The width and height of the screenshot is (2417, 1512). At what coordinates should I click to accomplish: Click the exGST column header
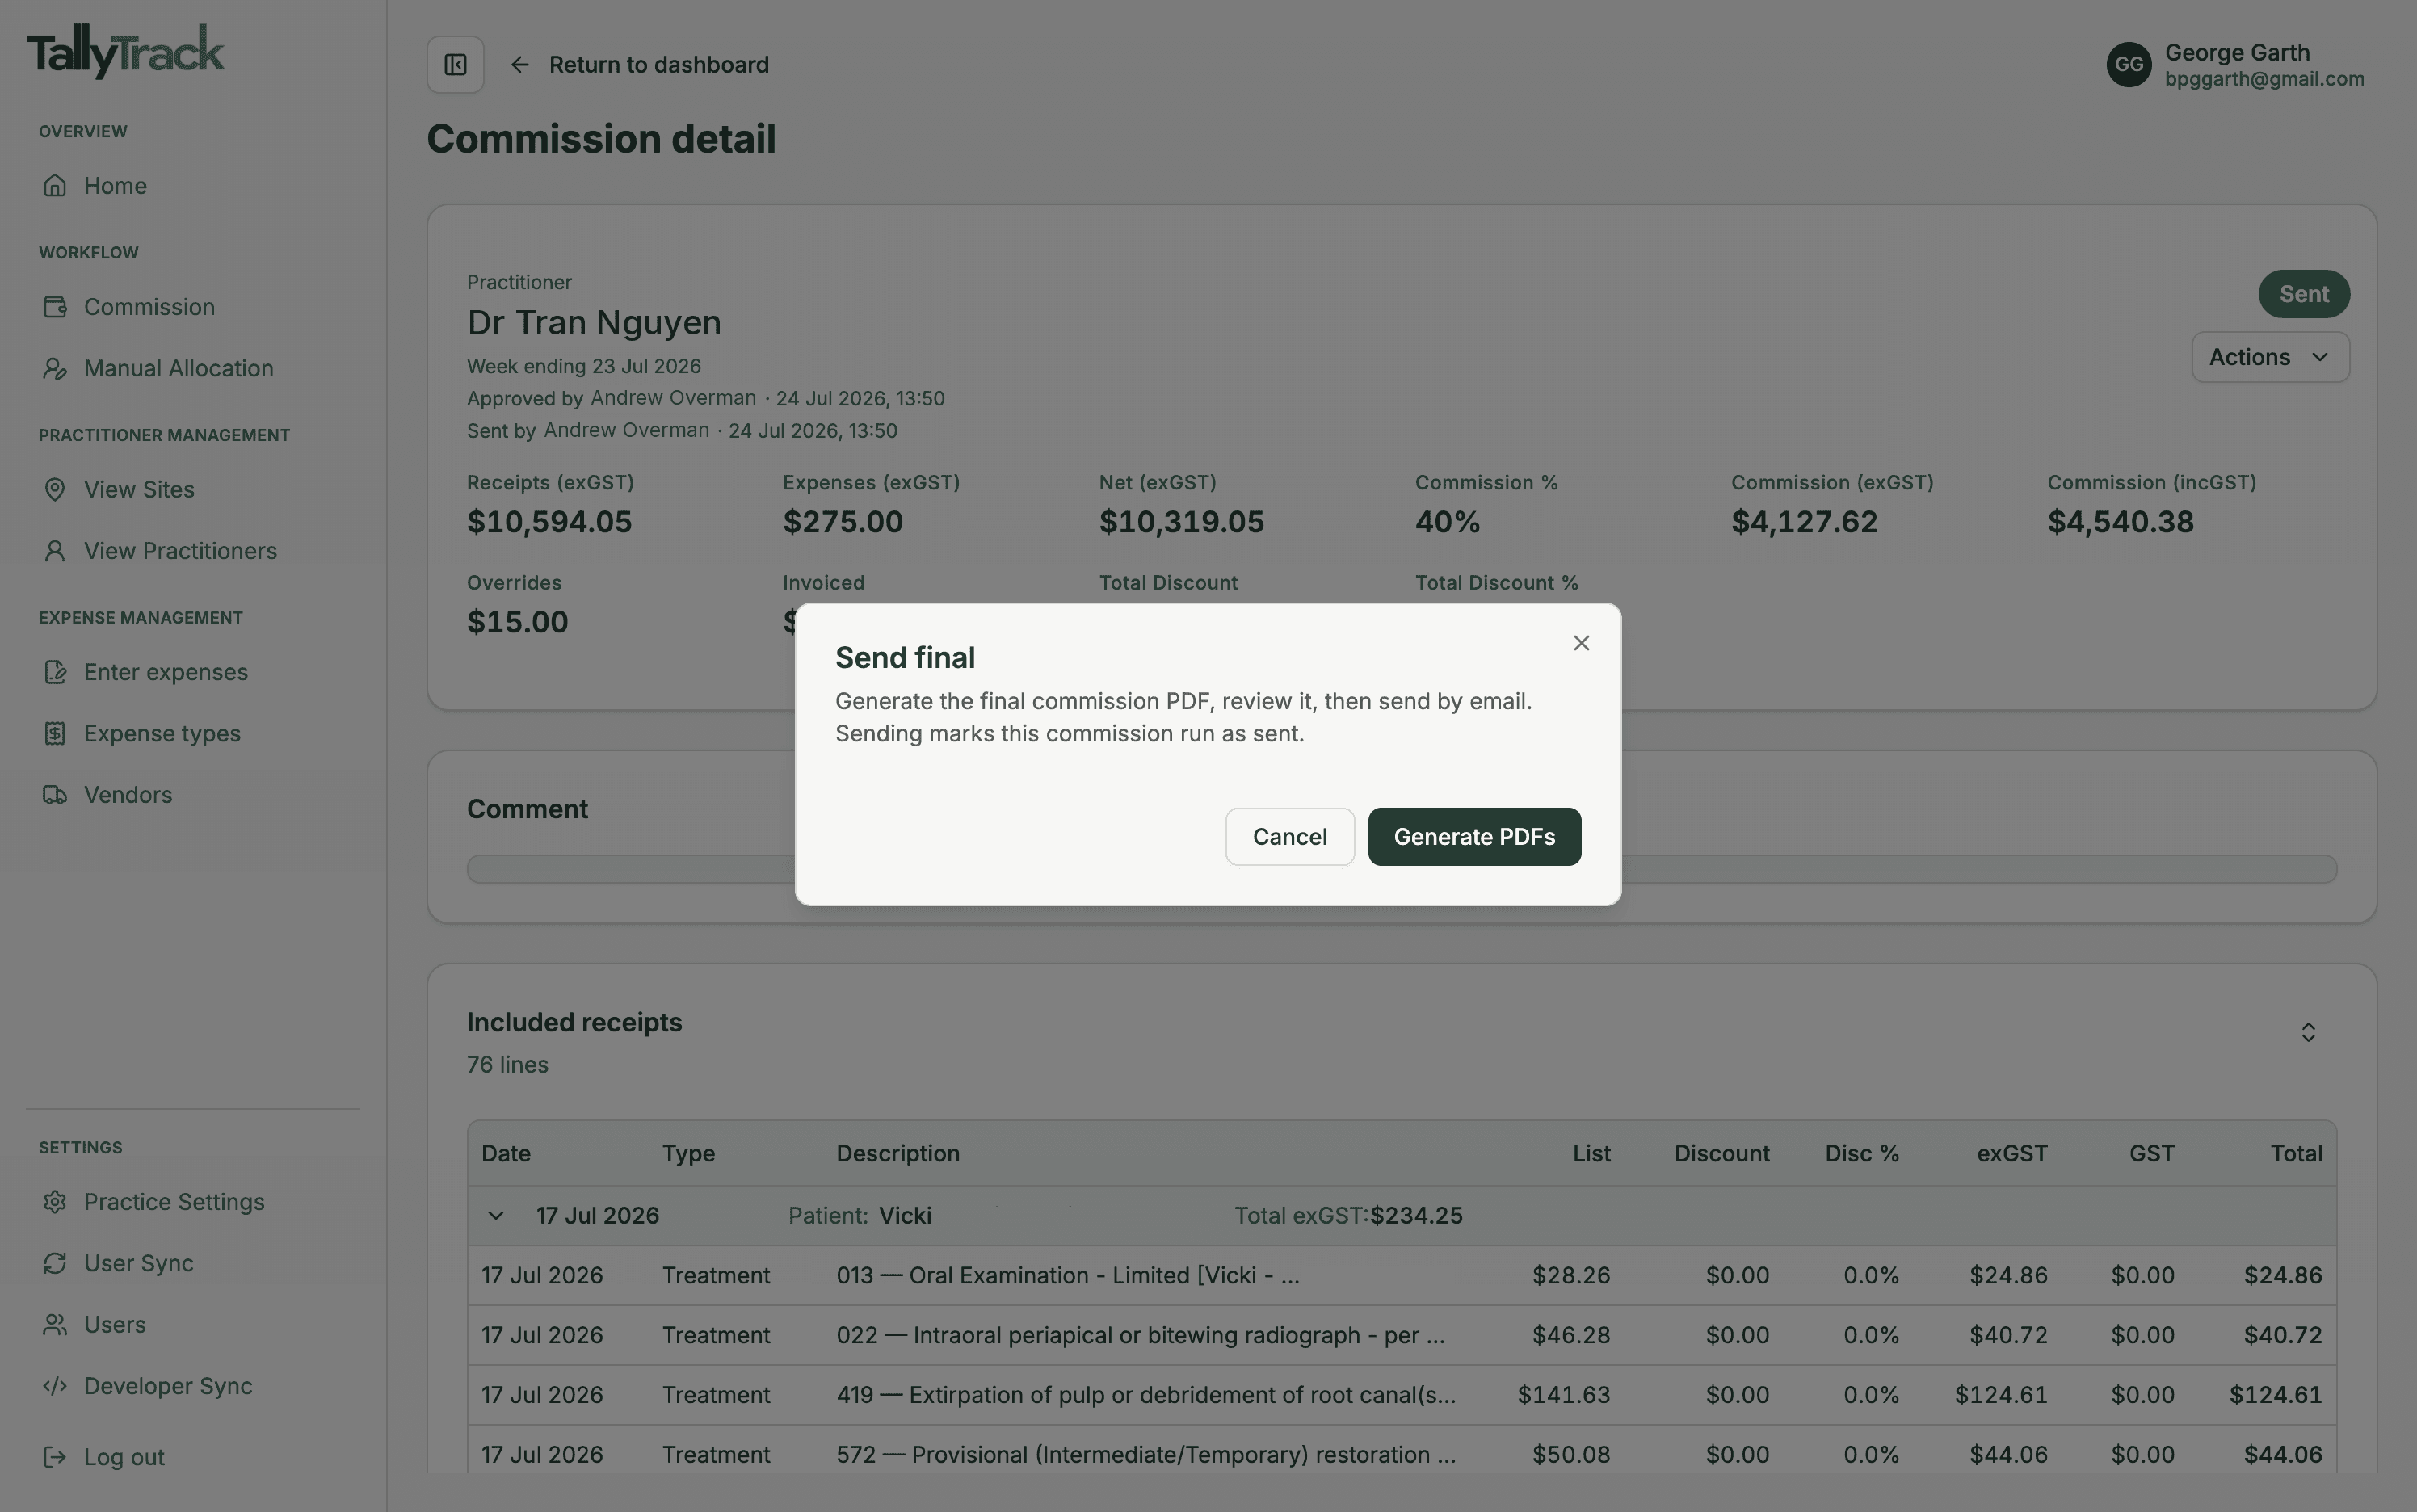pyautogui.click(x=2012, y=1154)
